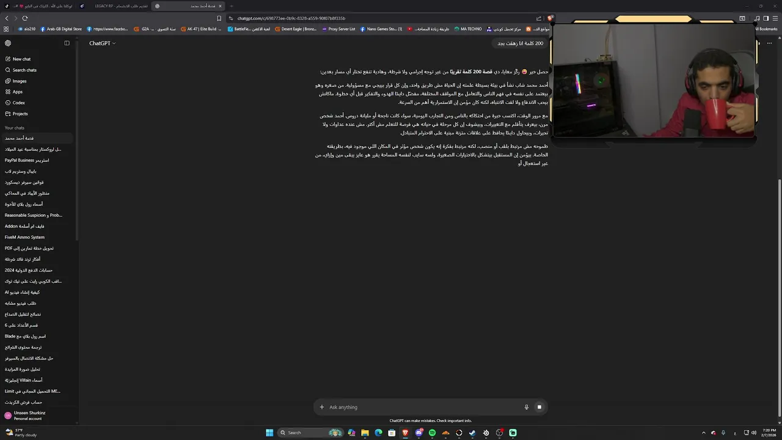Click the browser back arrow
The height and width of the screenshot is (440, 782).
[7, 18]
